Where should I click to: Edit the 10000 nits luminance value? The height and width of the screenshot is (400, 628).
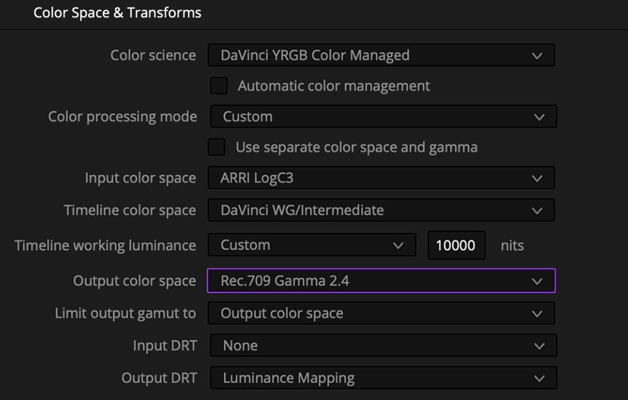point(456,245)
